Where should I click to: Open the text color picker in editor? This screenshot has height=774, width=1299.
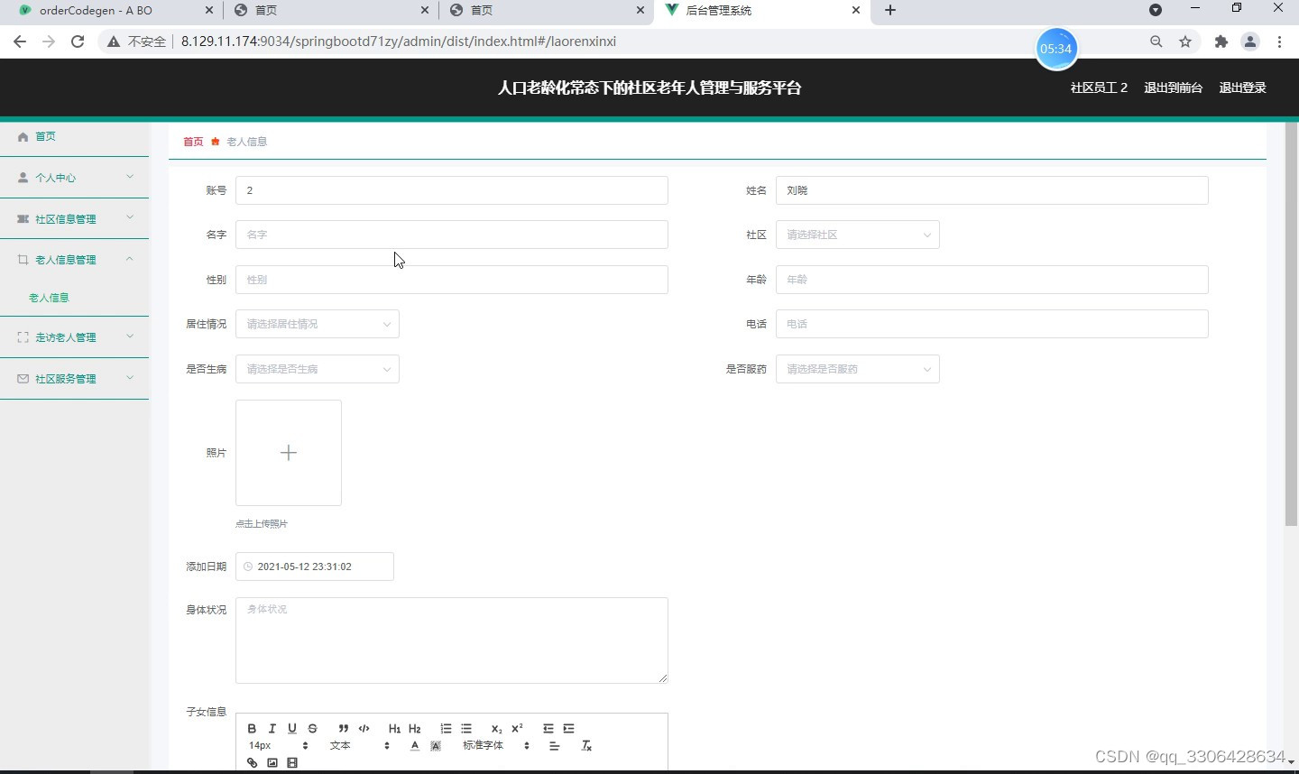pyautogui.click(x=415, y=745)
